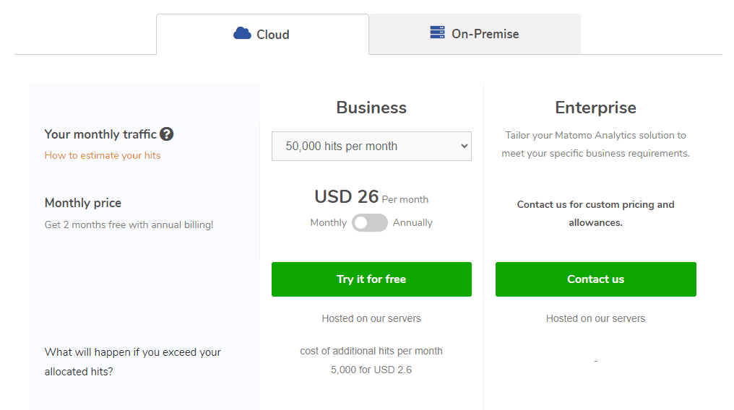Image resolution: width=734 pixels, height=410 pixels.
Task: Open the 50,000 hits per month dropdown
Action: pos(371,146)
